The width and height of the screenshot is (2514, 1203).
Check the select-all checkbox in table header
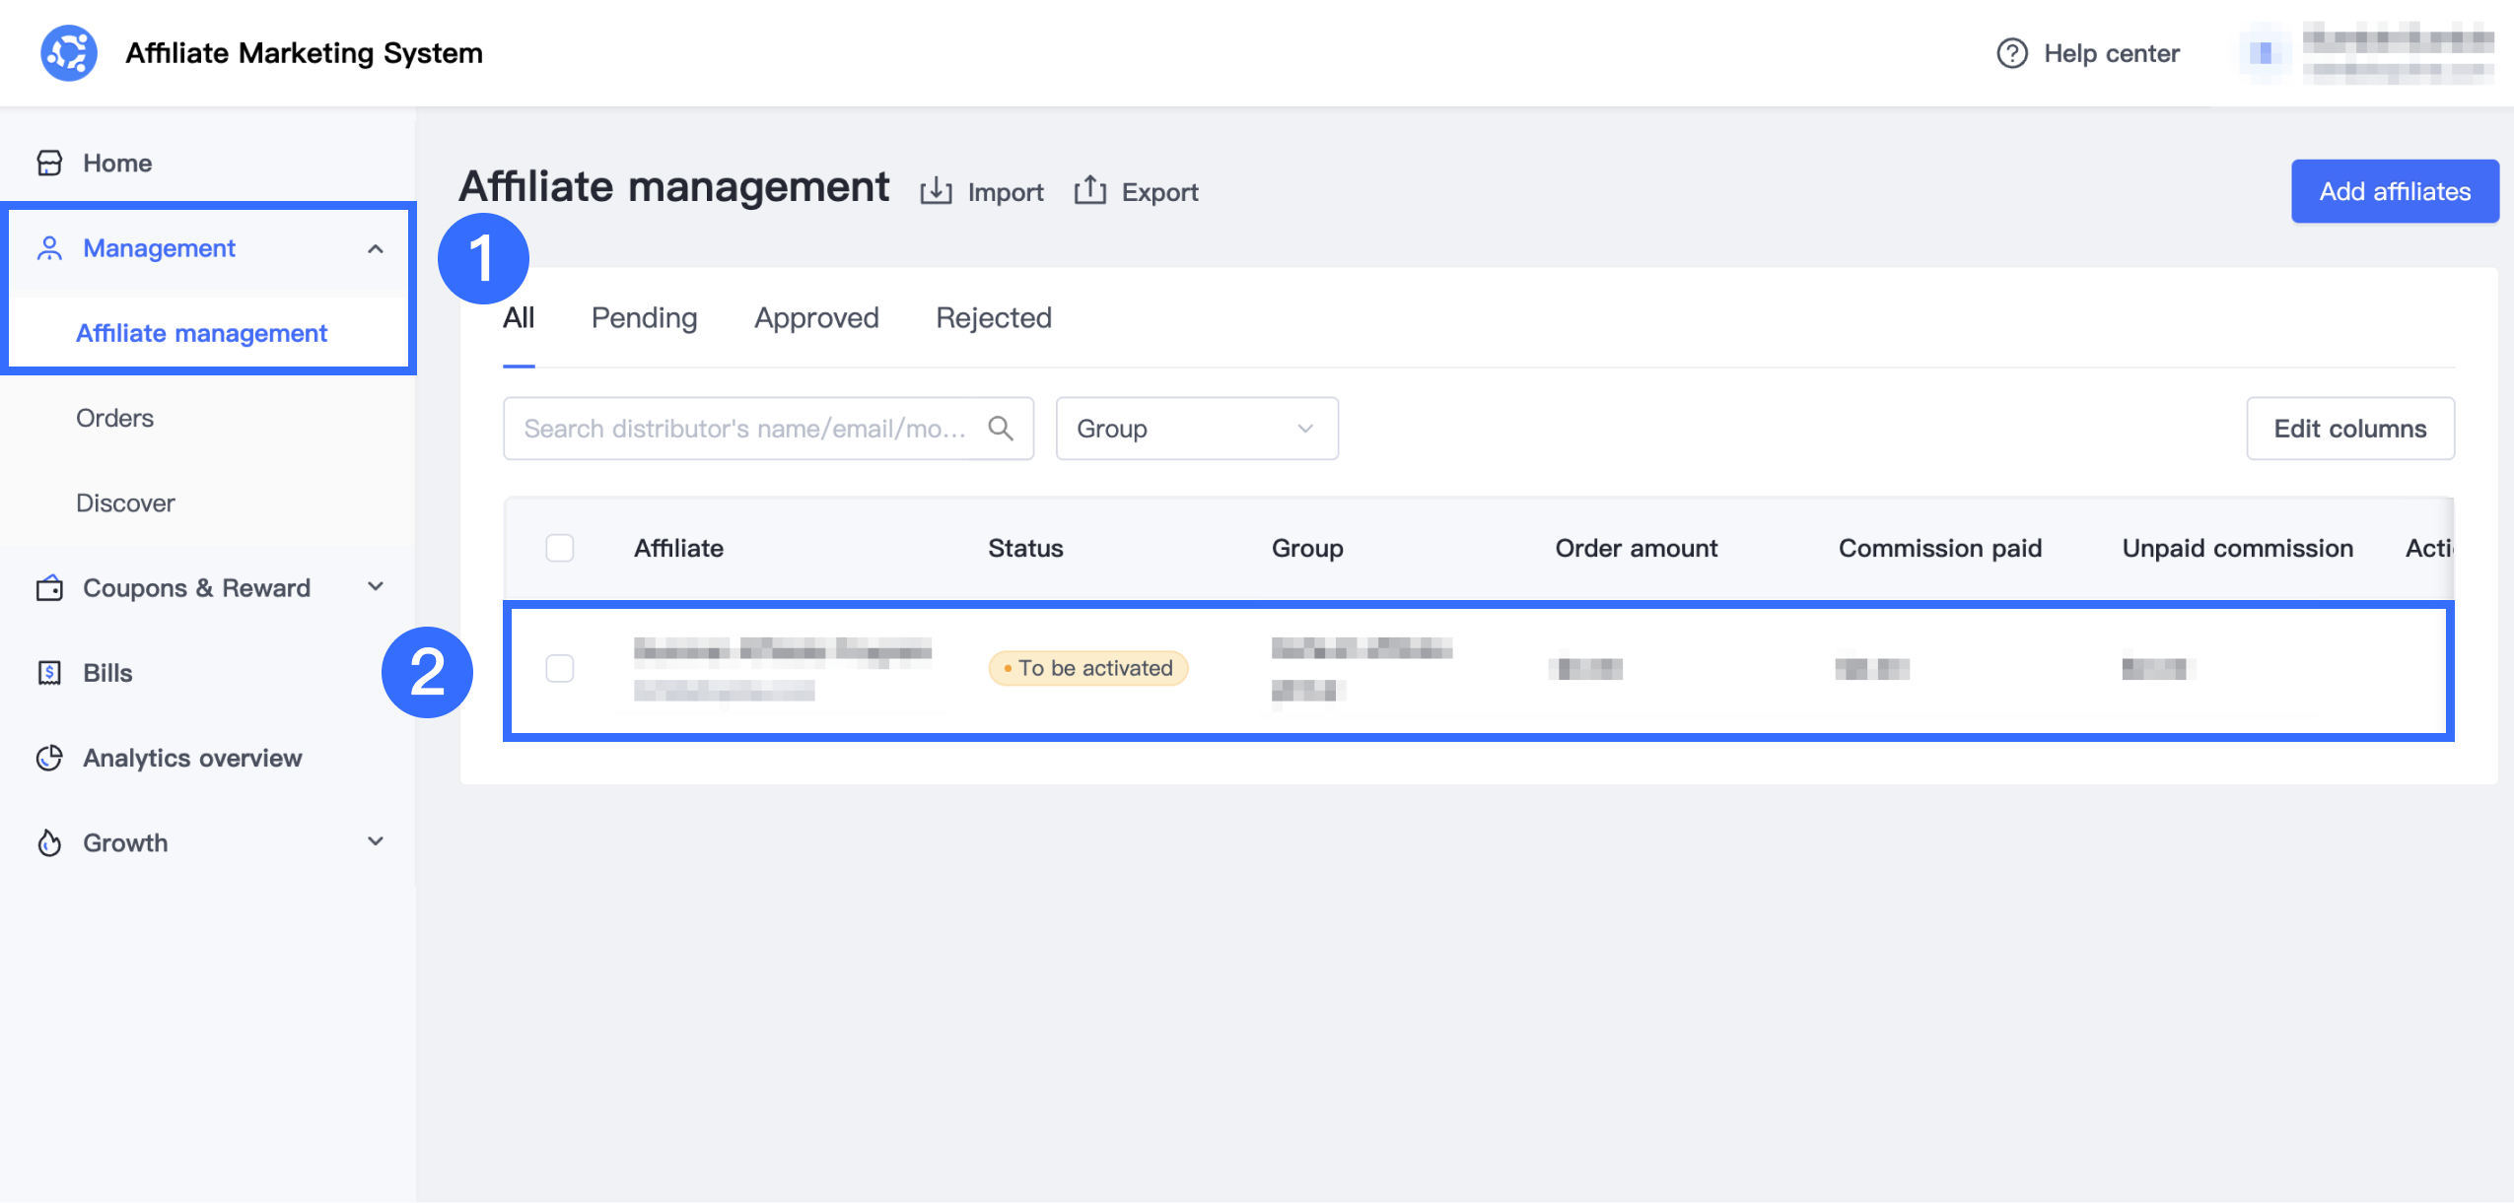559,548
